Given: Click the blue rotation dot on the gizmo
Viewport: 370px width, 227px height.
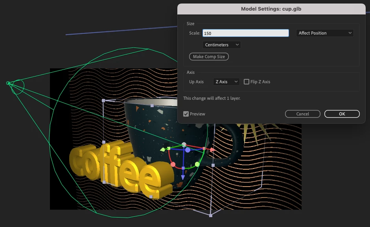Looking at the screenshot, I should (x=188, y=150).
